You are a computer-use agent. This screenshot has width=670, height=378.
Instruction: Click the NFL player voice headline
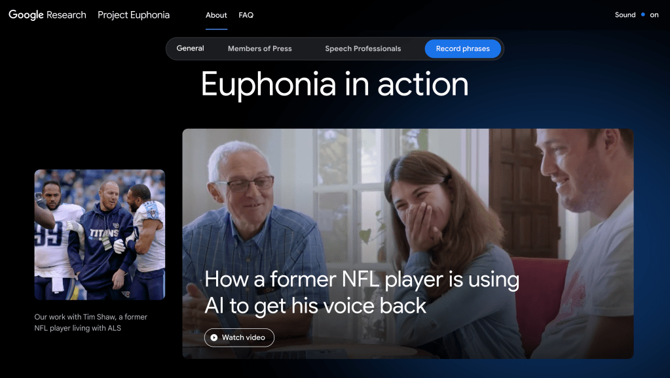(x=362, y=293)
